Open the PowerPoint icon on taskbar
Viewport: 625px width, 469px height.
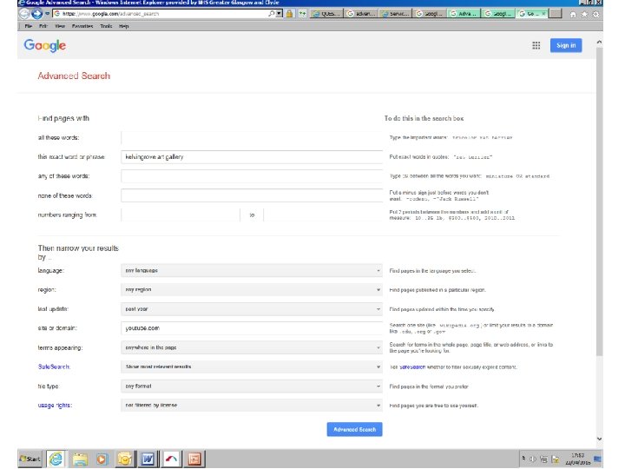(x=194, y=459)
